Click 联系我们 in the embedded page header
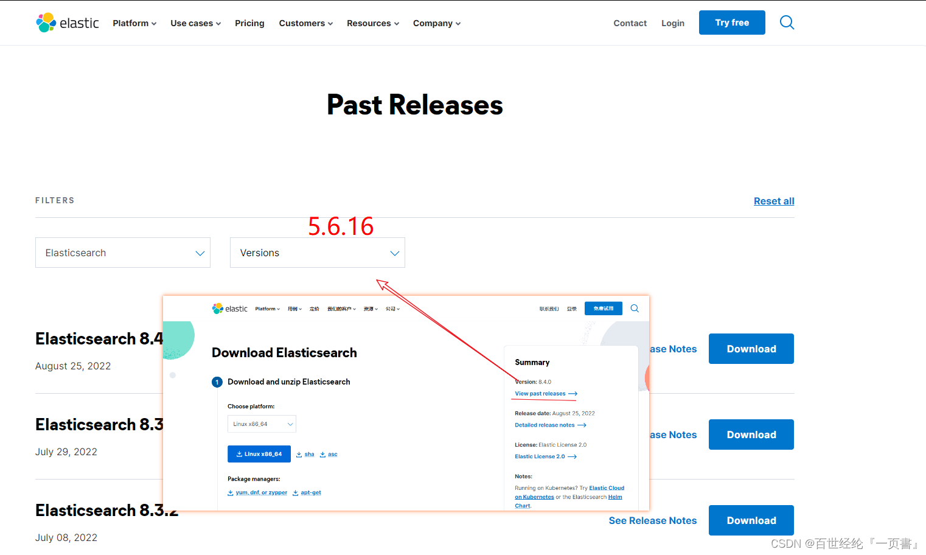Screen dimensions: 926x555 click(x=549, y=309)
